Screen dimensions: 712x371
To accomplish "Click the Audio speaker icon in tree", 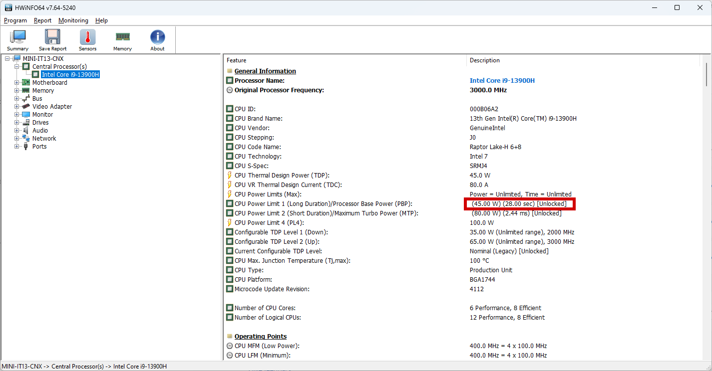I will tap(26, 131).
